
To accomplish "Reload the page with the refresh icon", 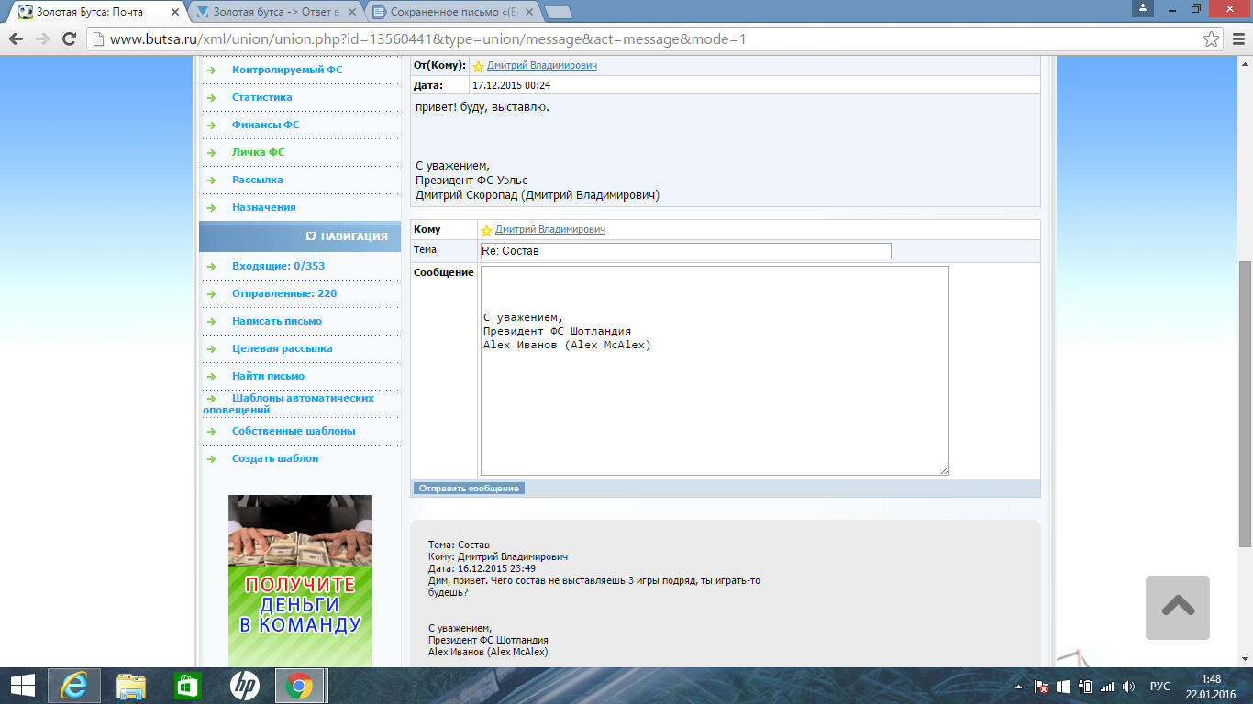I will coord(69,39).
